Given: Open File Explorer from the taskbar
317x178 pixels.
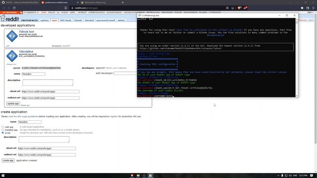Looking at the screenshot, I should point(138,176).
